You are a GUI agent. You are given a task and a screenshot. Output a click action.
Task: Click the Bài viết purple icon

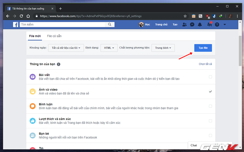pyautogui.click(x=32, y=77)
